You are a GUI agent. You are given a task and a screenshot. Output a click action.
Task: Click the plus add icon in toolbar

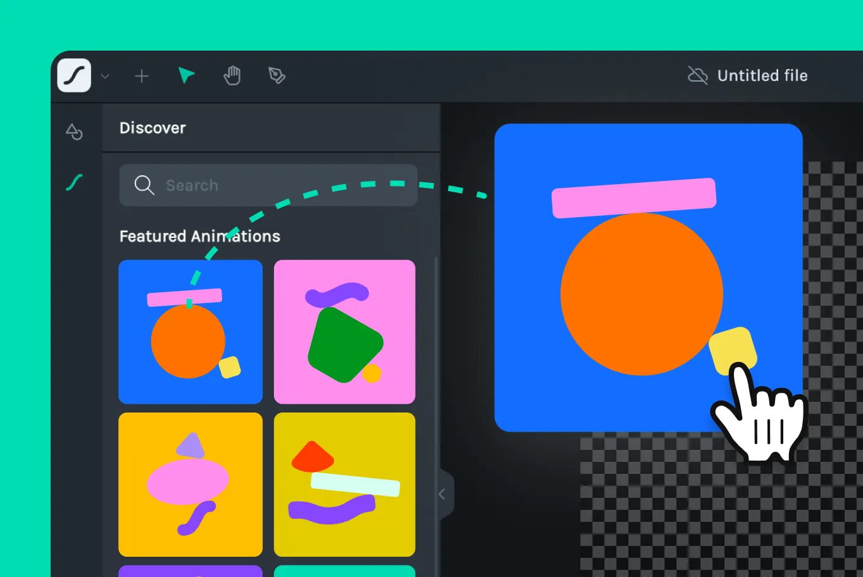[x=142, y=77]
